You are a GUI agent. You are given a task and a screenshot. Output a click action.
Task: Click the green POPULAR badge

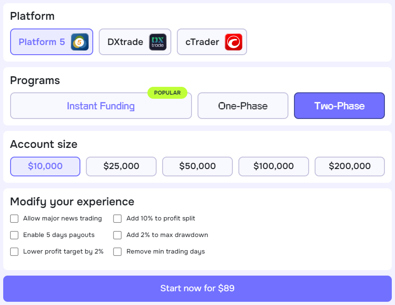(x=167, y=93)
